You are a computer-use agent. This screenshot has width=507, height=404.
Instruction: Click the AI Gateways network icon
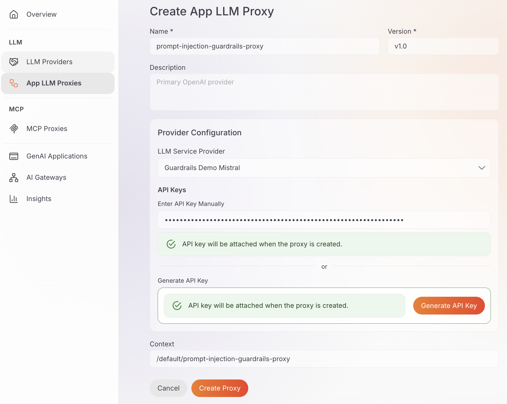[14, 177]
